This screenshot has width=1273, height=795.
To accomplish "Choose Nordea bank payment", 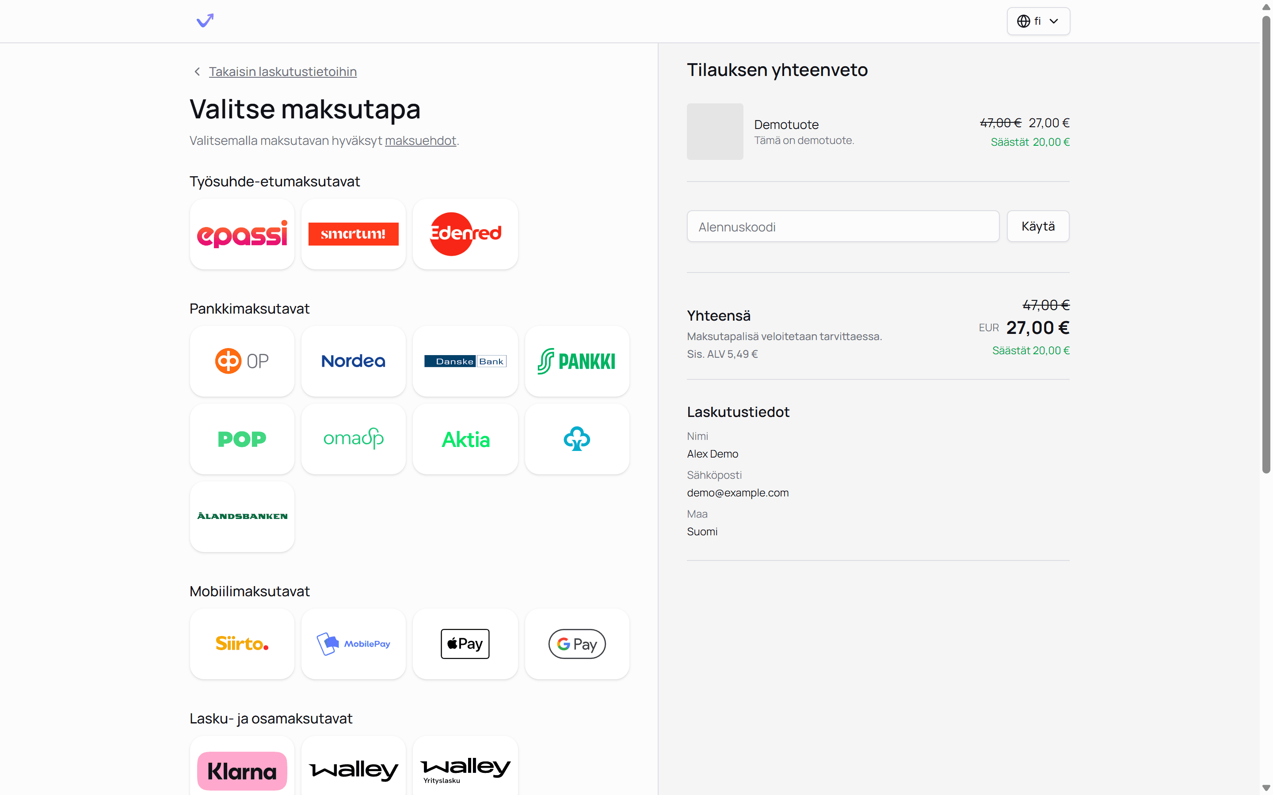I will pos(354,361).
